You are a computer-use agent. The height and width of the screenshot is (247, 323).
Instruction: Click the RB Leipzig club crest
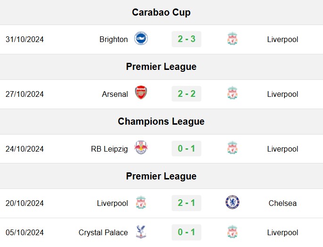coord(141,147)
